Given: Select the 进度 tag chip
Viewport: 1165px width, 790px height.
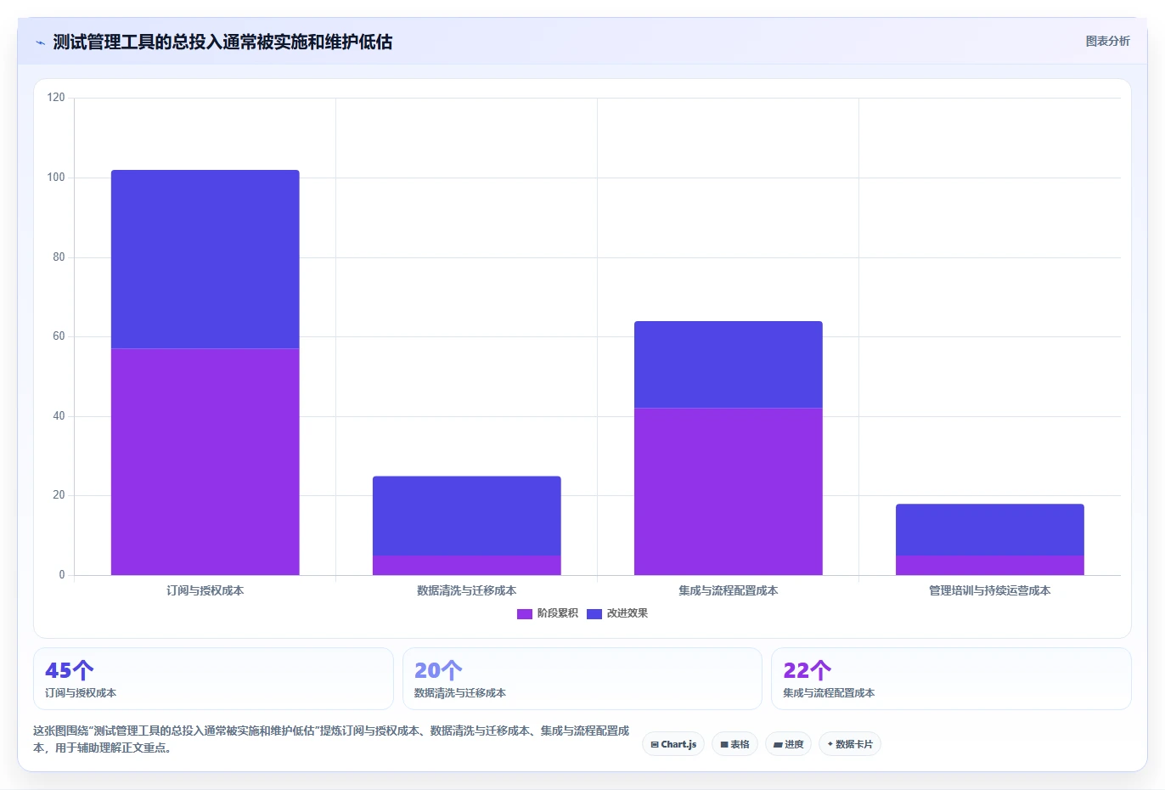Looking at the screenshot, I should coord(788,744).
